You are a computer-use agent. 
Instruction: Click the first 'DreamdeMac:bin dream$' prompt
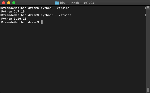click(x=20, y=8)
